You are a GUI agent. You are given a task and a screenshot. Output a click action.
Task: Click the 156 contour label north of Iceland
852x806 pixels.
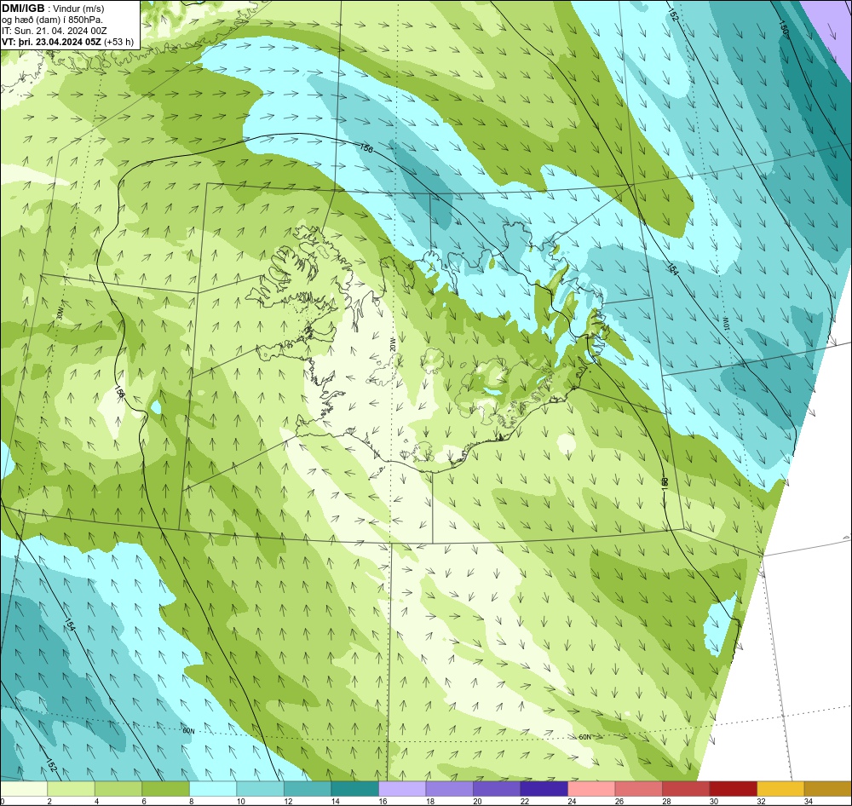pos(366,148)
